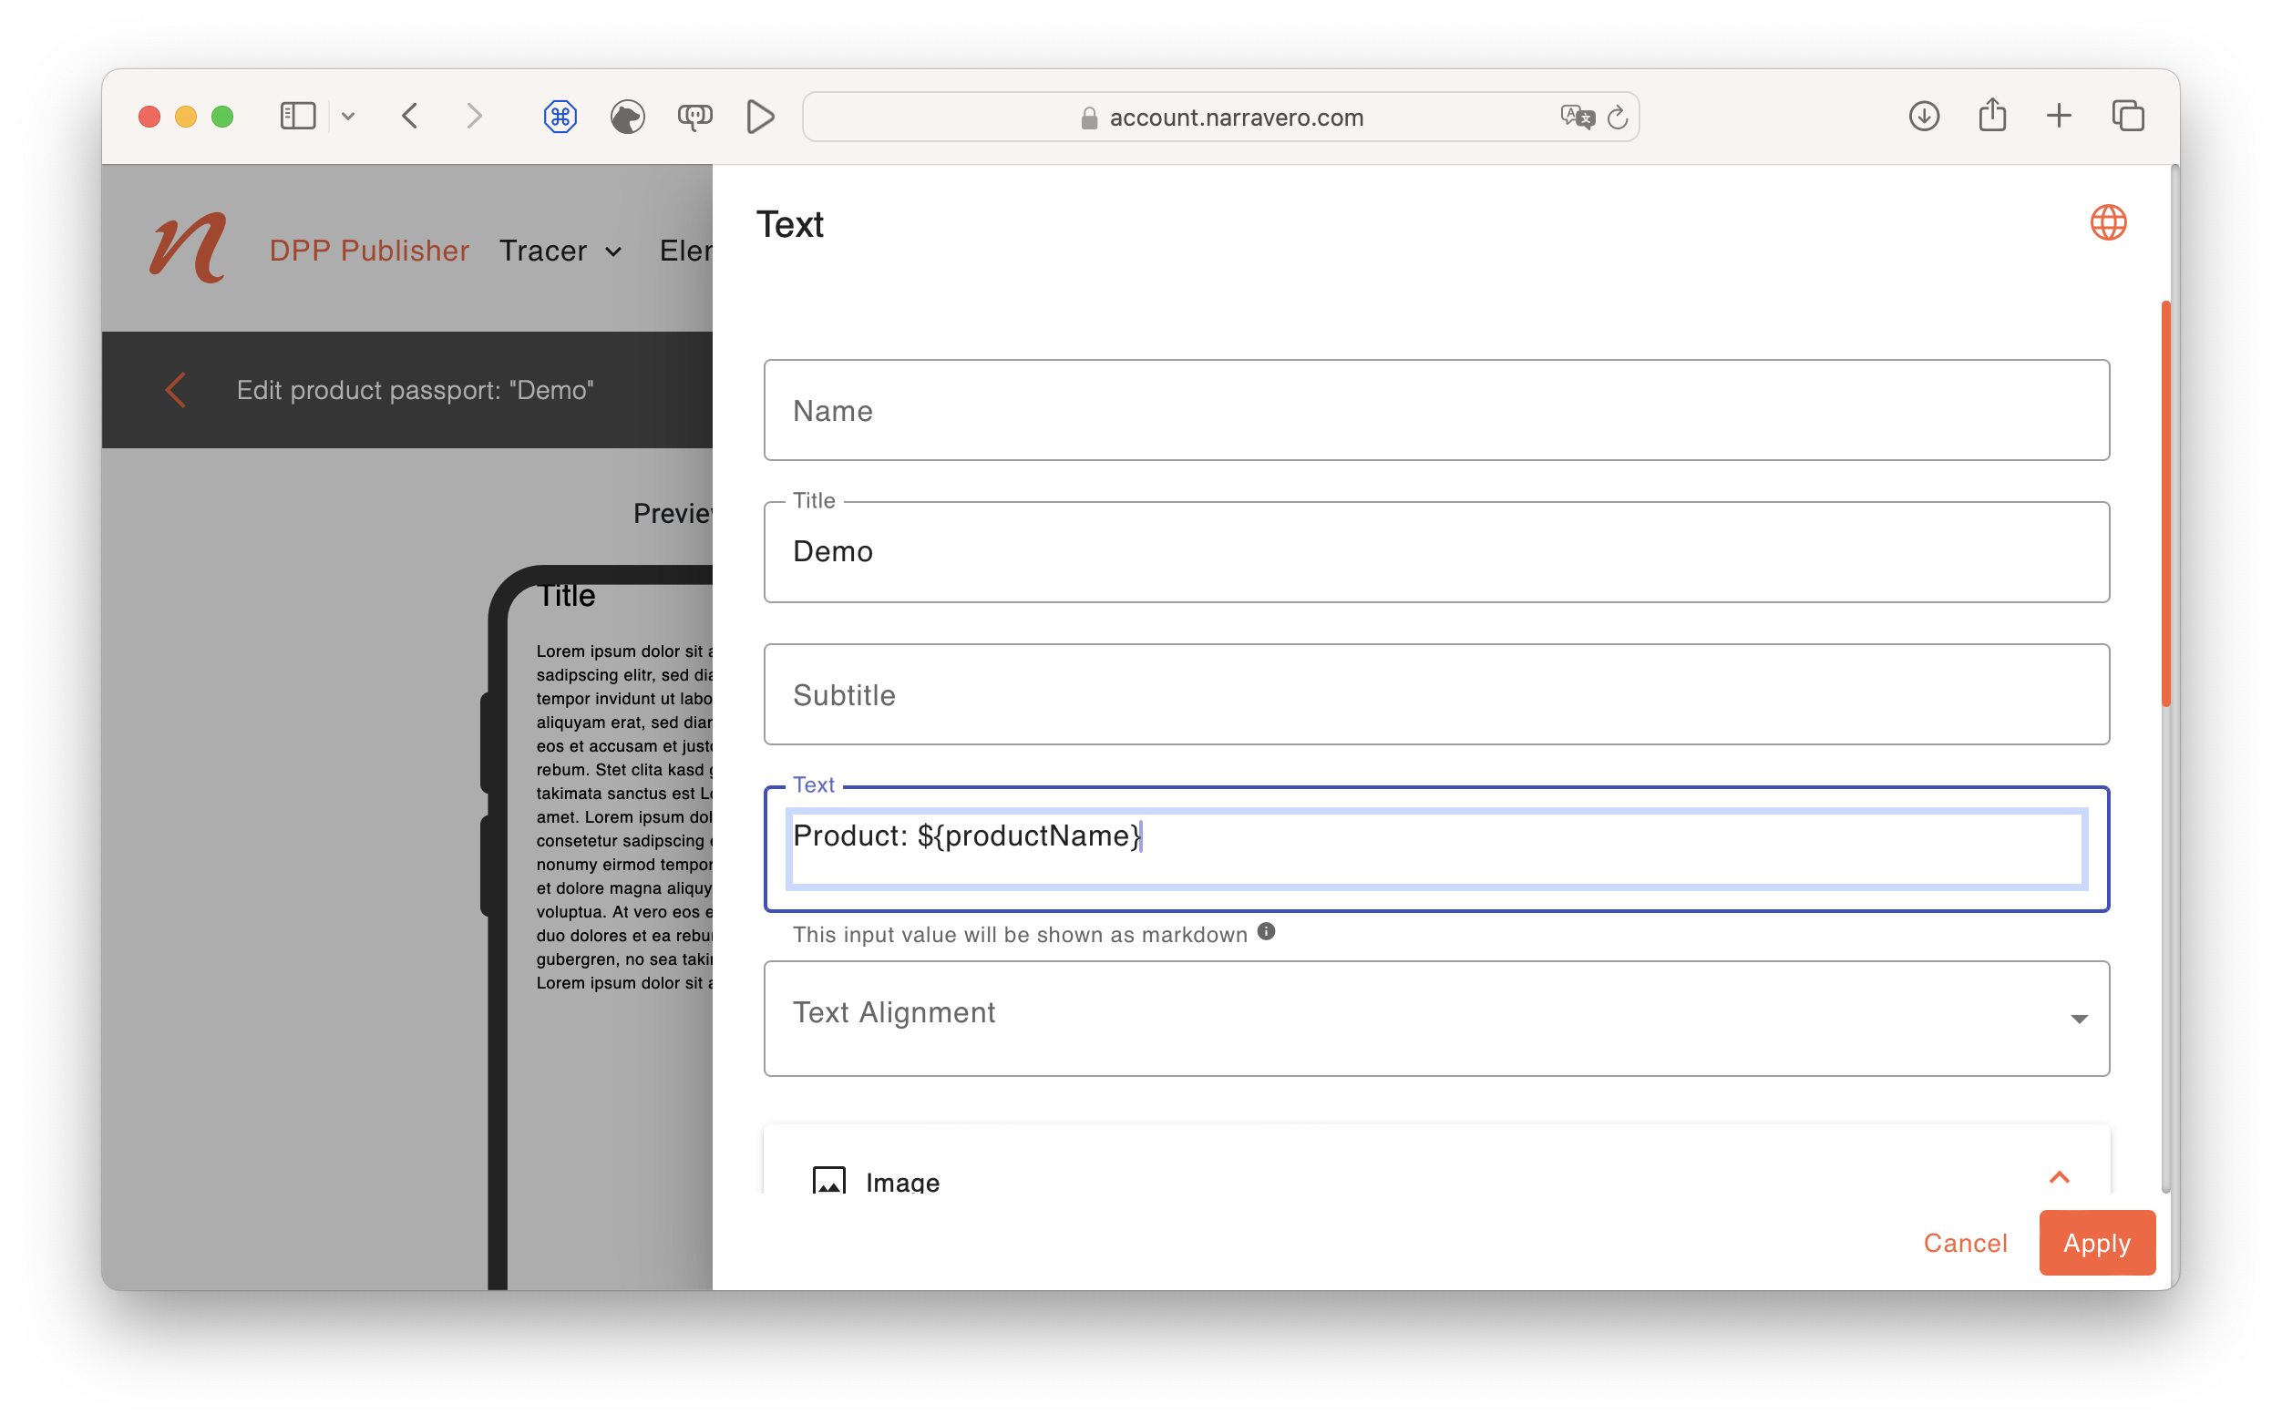Show tab overview icon
Screen dimensions: 2282x1425
(x=2127, y=117)
